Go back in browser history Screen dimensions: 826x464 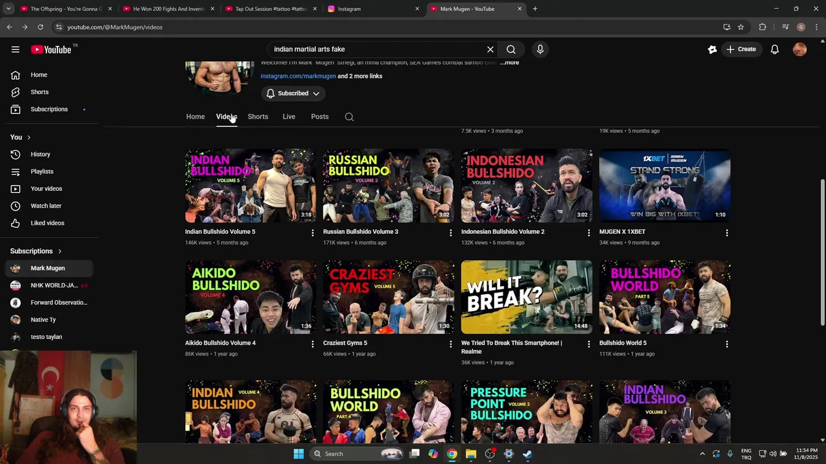(x=9, y=27)
